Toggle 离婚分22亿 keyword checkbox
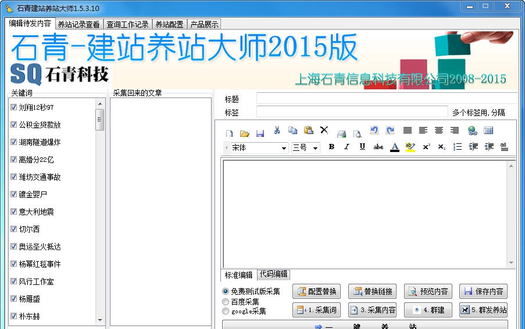Screen dimensions: 525x329 tap(14, 159)
